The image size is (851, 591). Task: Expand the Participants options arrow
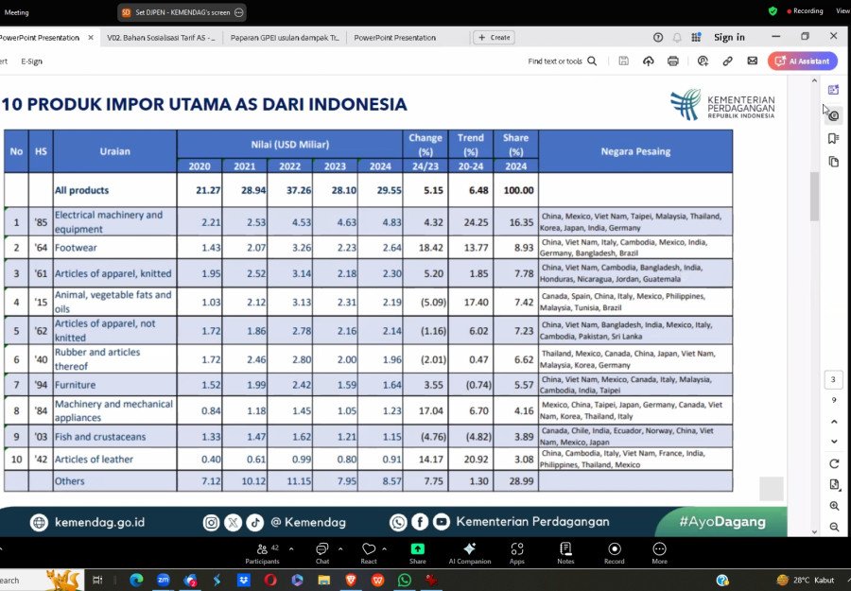pos(291,549)
